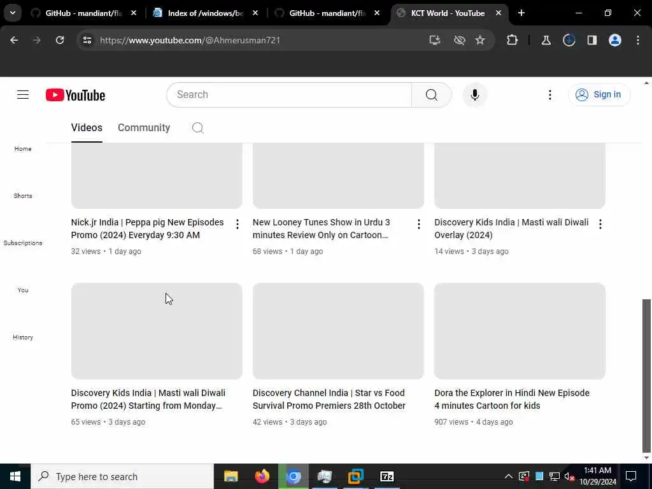The image size is (652, 489).
Task: Click the search magnifier button
Action: (x=431, y=95)
